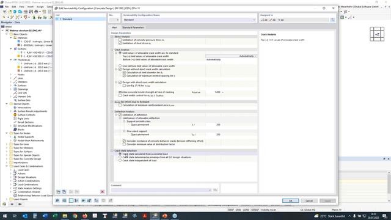Viewport: 391px width, 220px height.
Task: Open Windows Start menu
Action: pyautogui.click(x=5, y=216)
